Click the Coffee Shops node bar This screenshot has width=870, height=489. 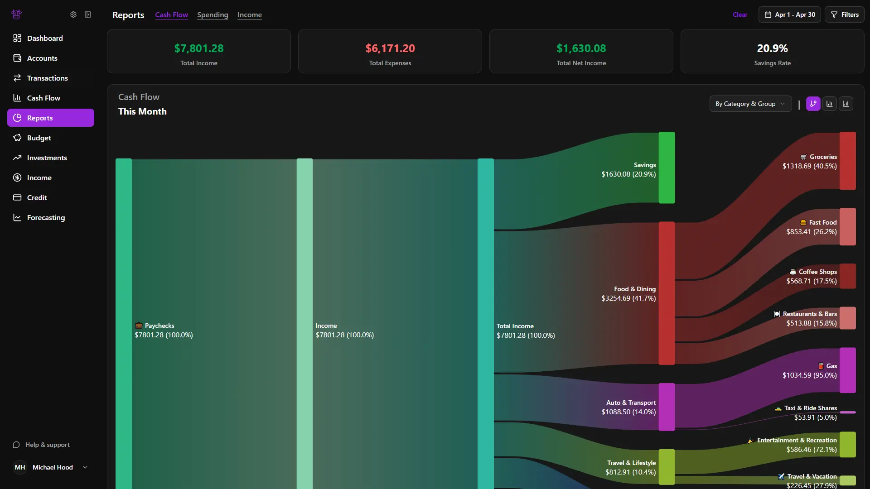(848, 276)
